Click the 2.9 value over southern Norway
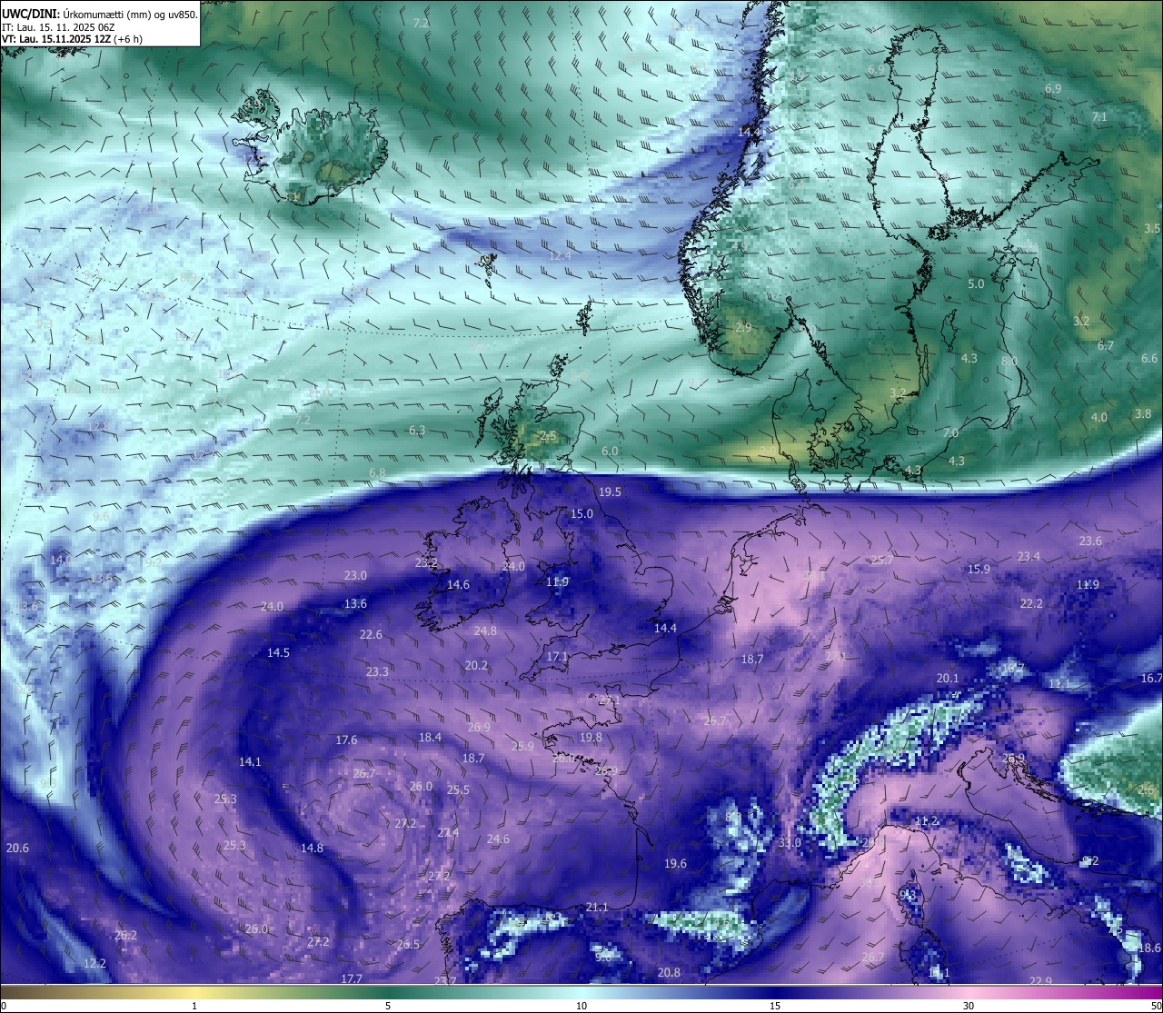1163x1013 pixels. pyautogui.click(x=743, y=327)
